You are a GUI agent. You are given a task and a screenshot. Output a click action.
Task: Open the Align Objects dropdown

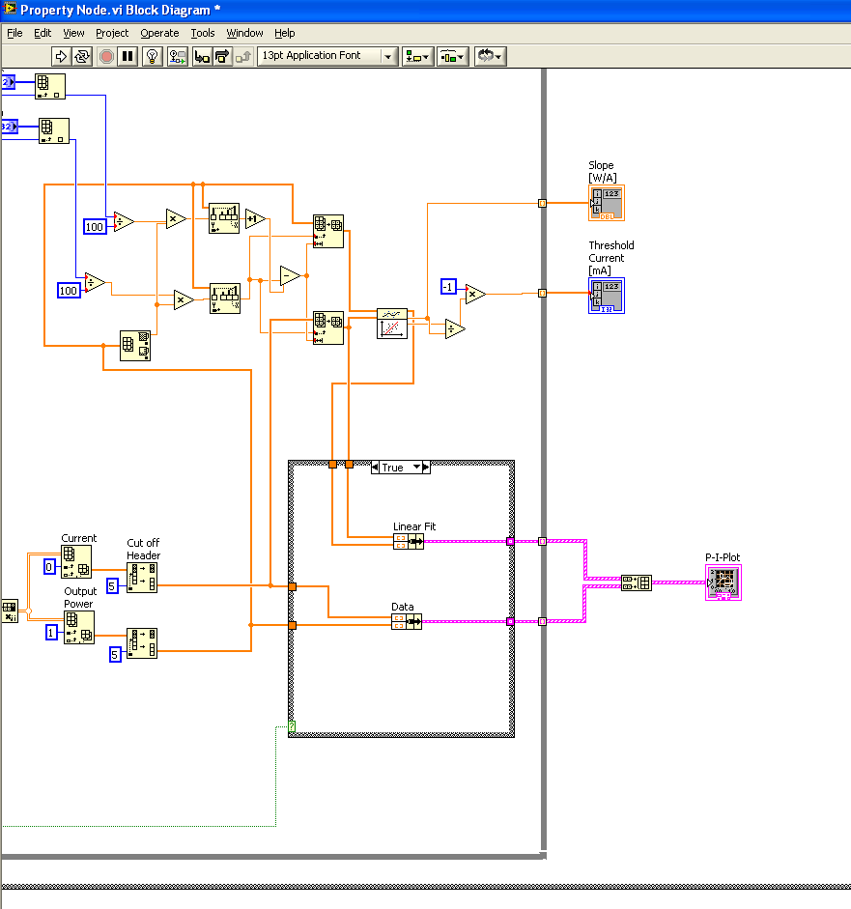tap(417, 56)
